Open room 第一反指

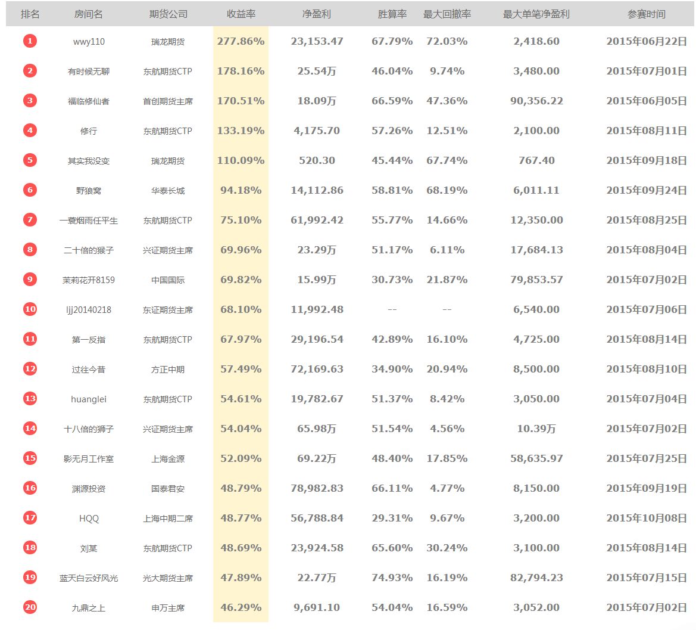(x=88, y=339)
